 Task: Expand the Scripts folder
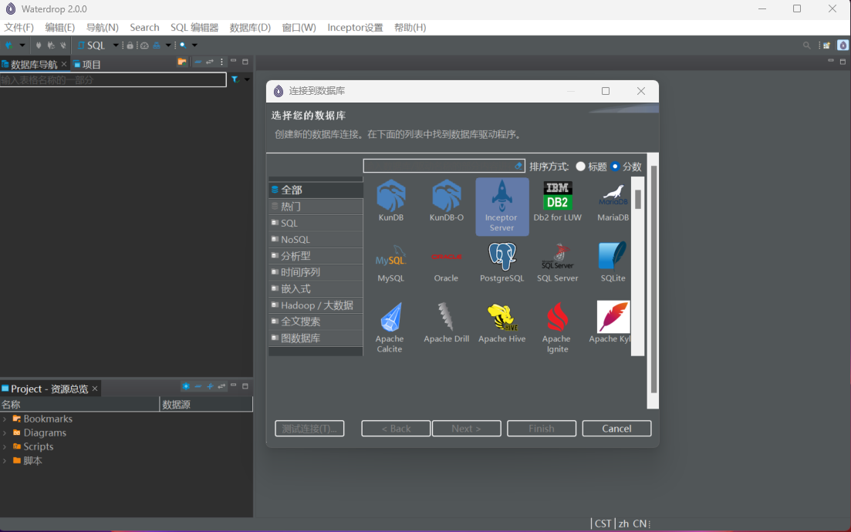5,447
